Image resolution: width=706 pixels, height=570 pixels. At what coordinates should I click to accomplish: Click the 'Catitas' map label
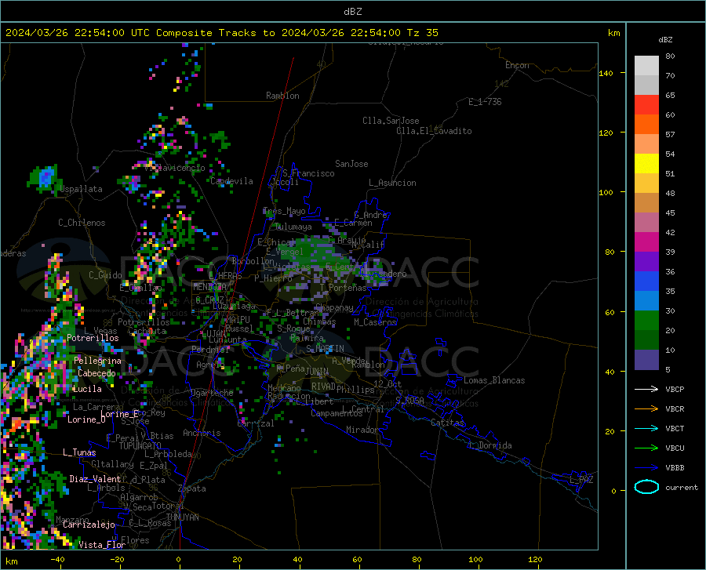(x=447, y=423)
